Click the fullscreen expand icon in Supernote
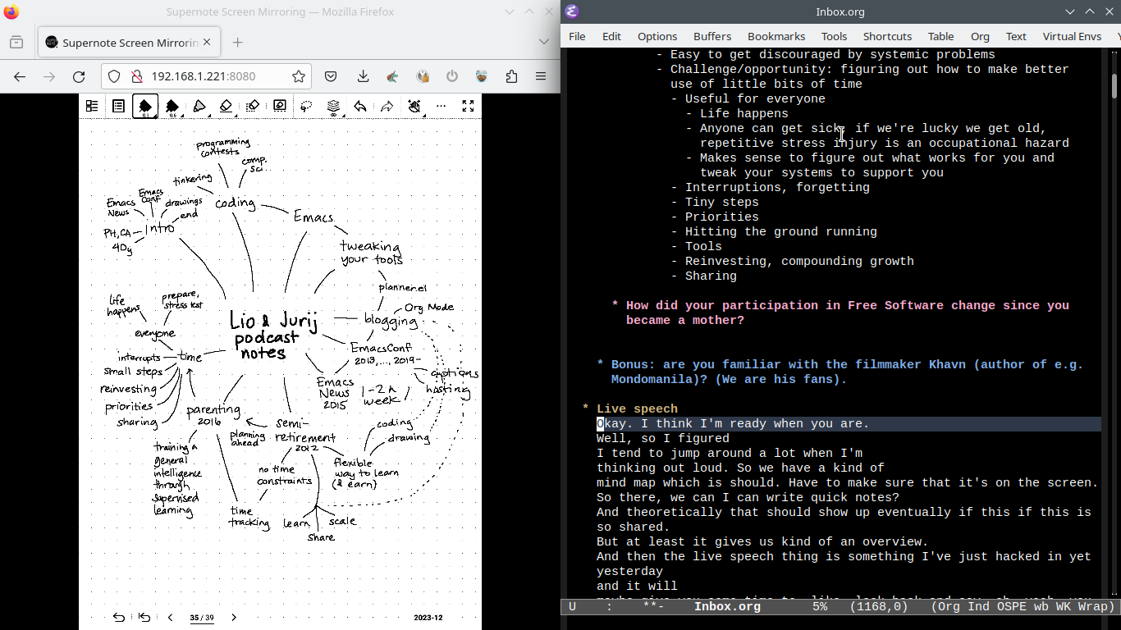Screen dimensions: 1121x630 point(468,106)
